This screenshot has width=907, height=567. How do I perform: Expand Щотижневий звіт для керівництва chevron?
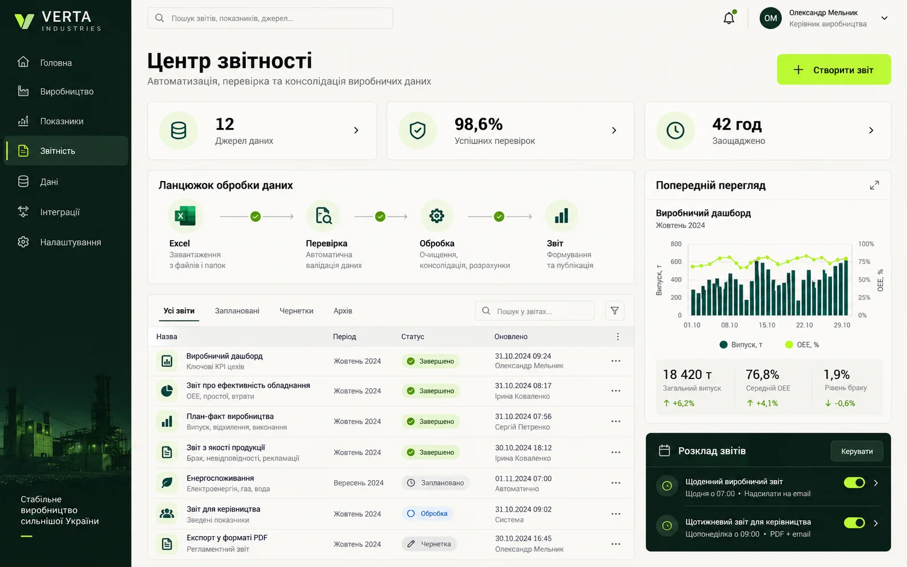coord(876,523)
